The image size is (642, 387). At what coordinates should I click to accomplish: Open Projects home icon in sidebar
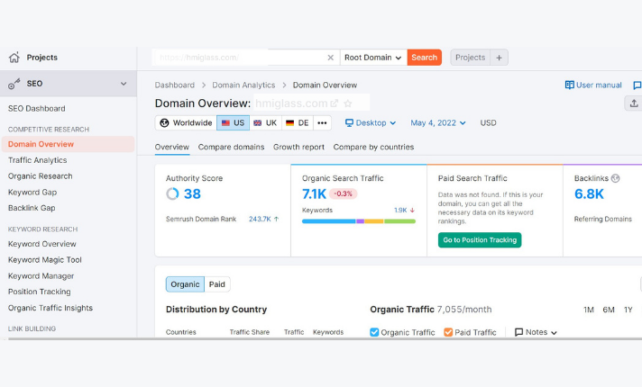pos(14,58)
